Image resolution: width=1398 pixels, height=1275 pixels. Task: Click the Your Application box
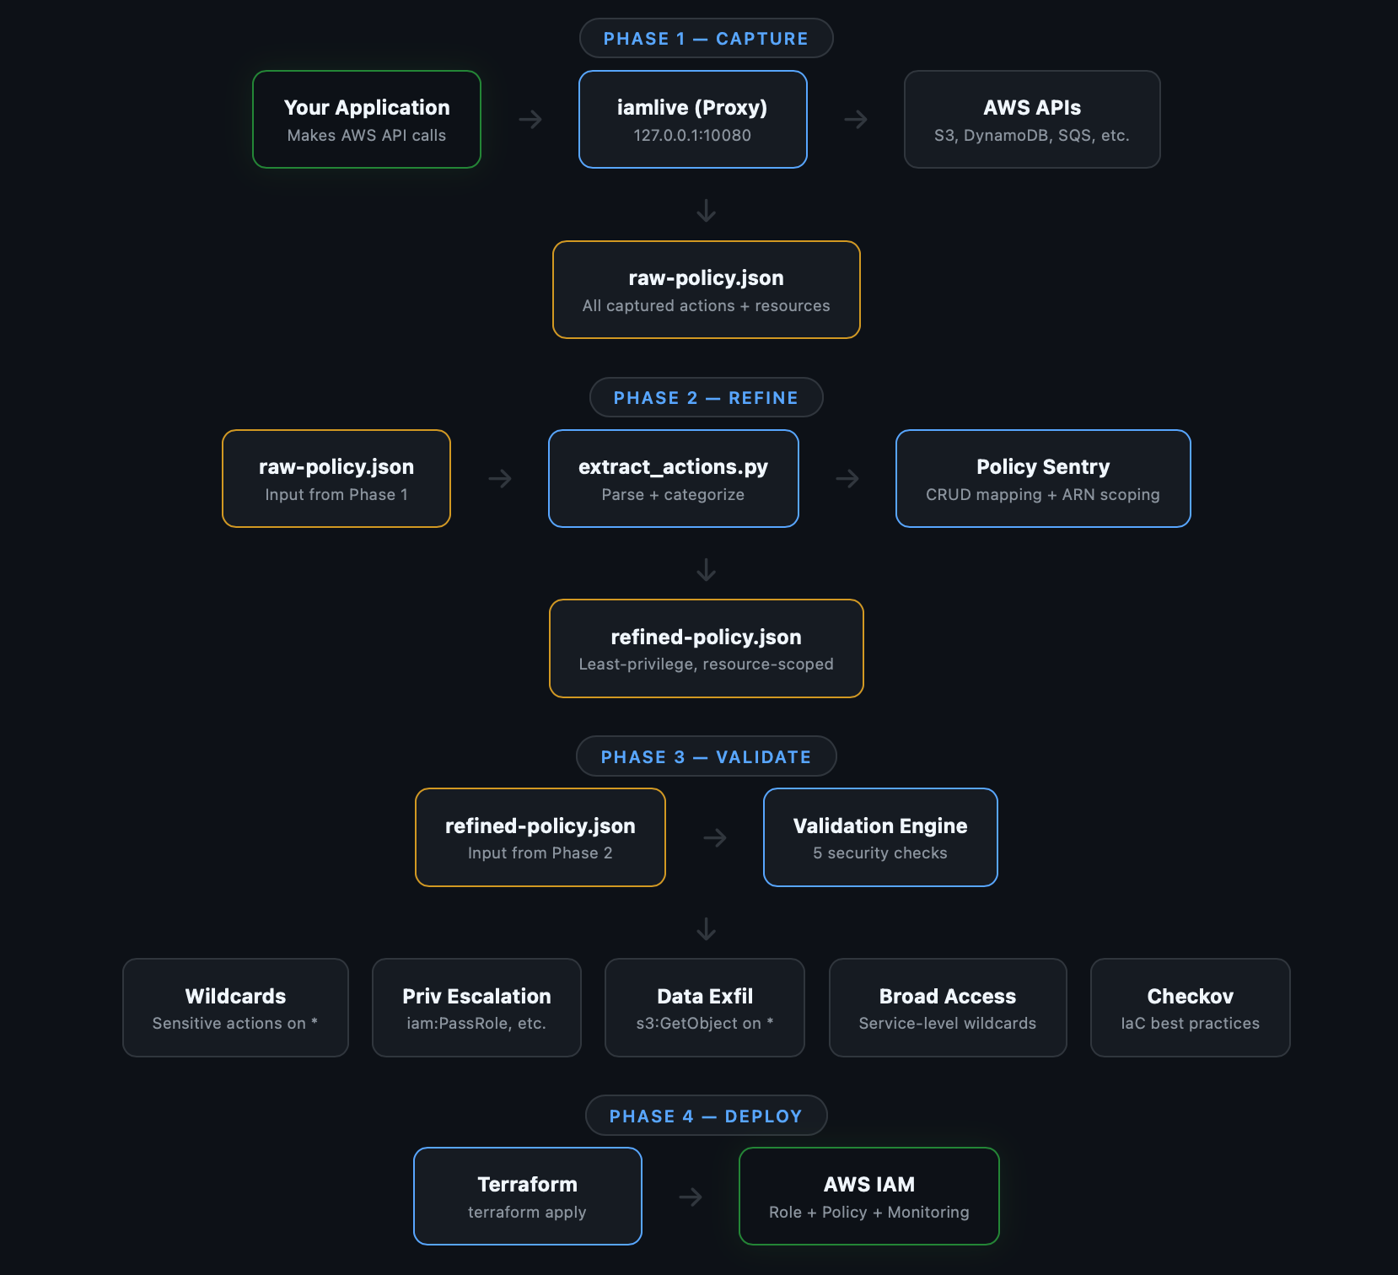tap(367, 120)
